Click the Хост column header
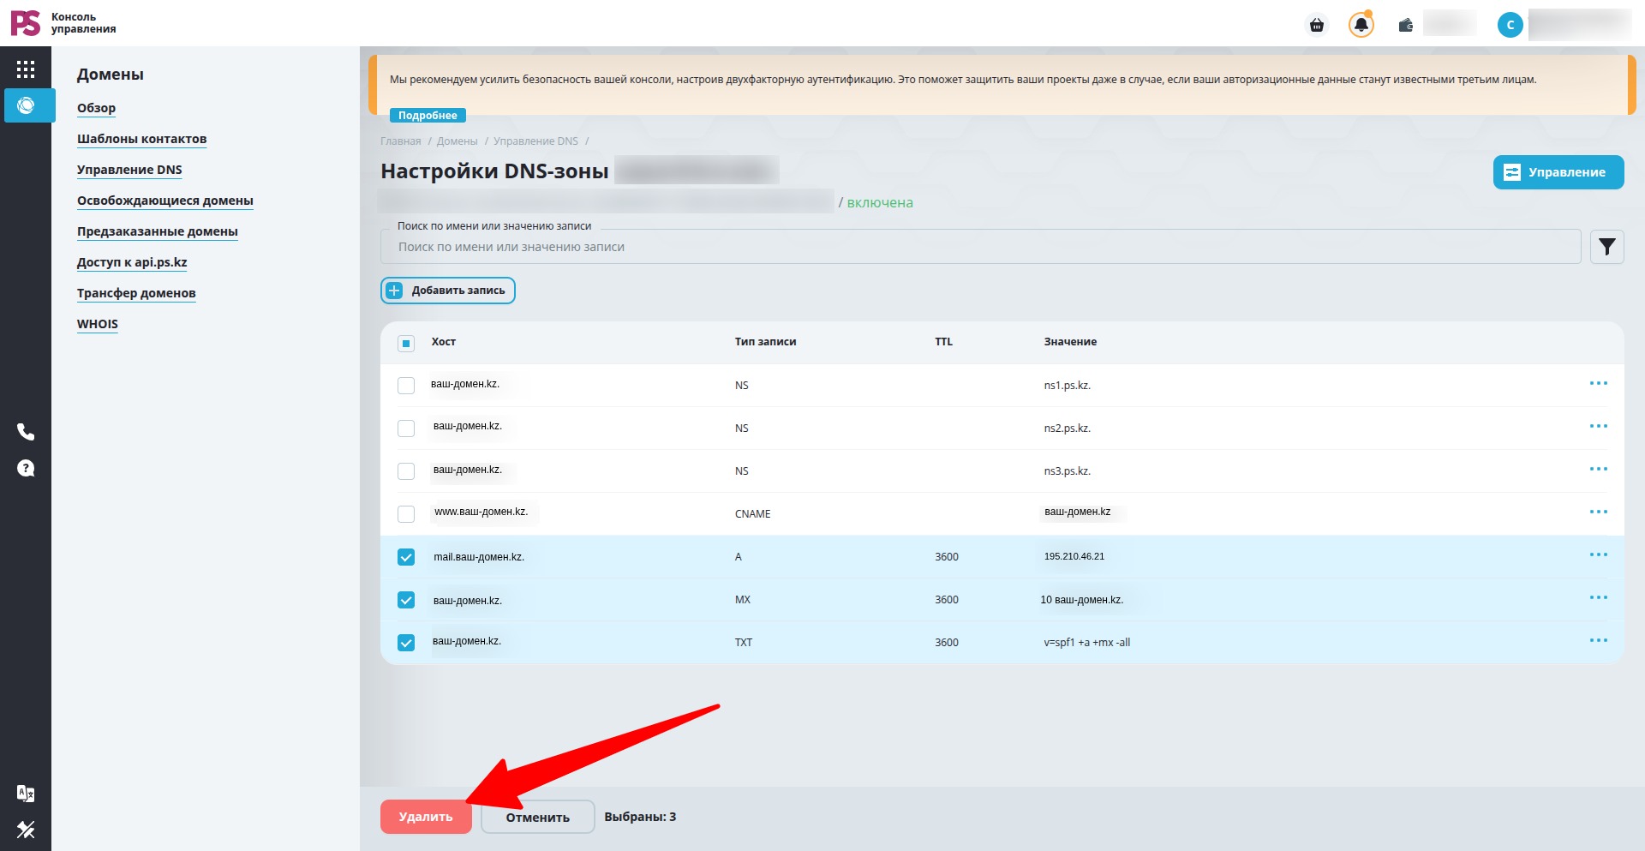 444,342
